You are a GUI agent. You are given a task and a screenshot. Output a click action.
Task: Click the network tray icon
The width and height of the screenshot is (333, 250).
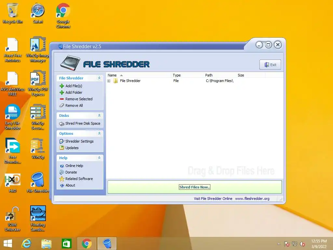click(x=295, y=244)
